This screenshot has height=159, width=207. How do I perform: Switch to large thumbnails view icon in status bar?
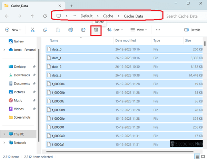pyautogui.click(x=203, y=157)
